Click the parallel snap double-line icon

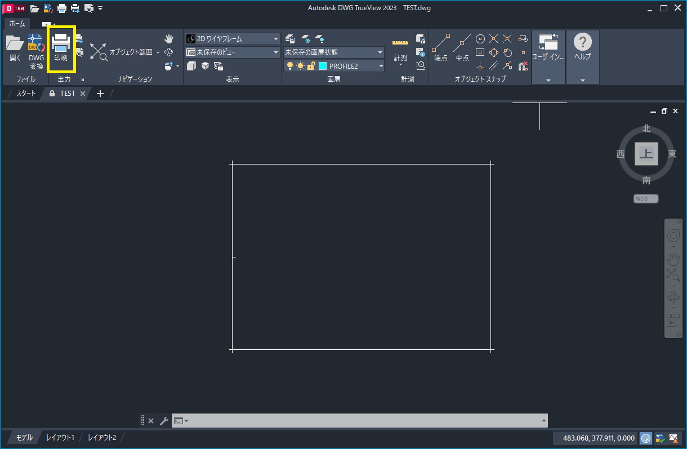pos(494,66)
